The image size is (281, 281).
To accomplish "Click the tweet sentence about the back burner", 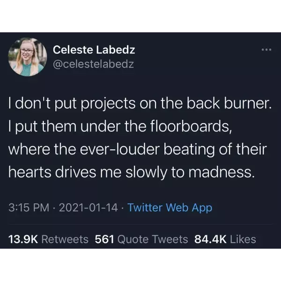I will pyautogui.click(x=140, y=104).
